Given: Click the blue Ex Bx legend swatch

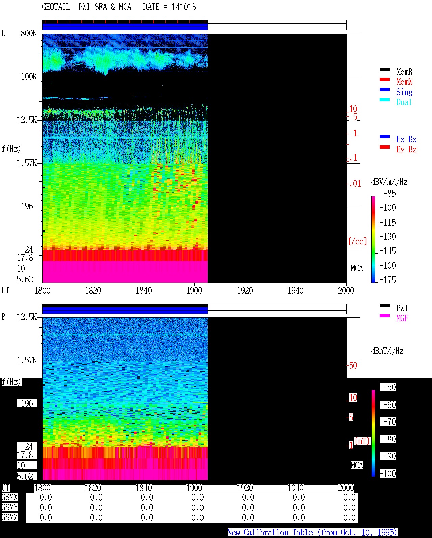Looking at the screenshot, I should (x=385, y=137).
